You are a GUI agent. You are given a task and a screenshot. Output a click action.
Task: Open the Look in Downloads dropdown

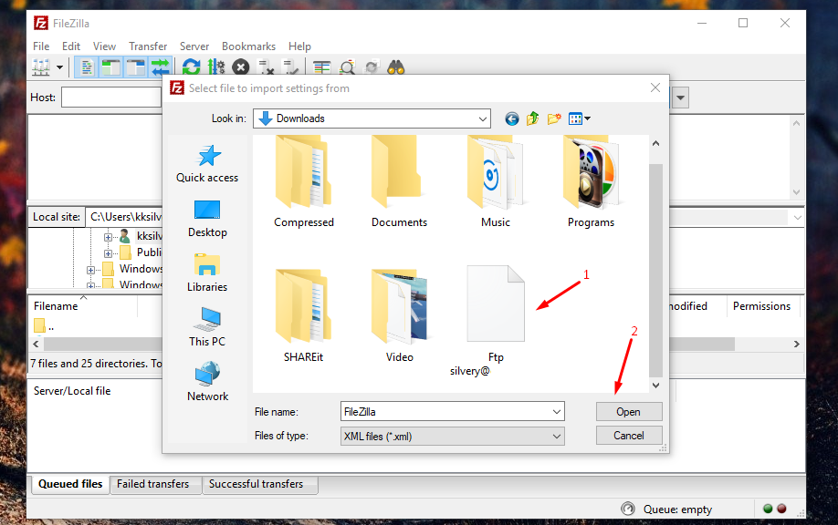[372, 118]
